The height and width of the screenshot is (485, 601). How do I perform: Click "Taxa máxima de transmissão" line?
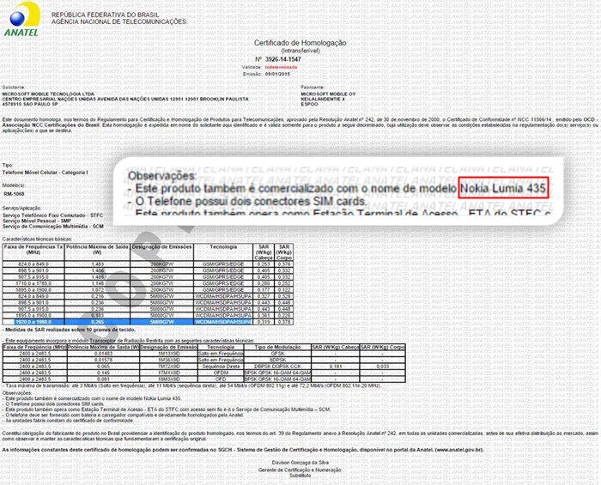(191, 385)
